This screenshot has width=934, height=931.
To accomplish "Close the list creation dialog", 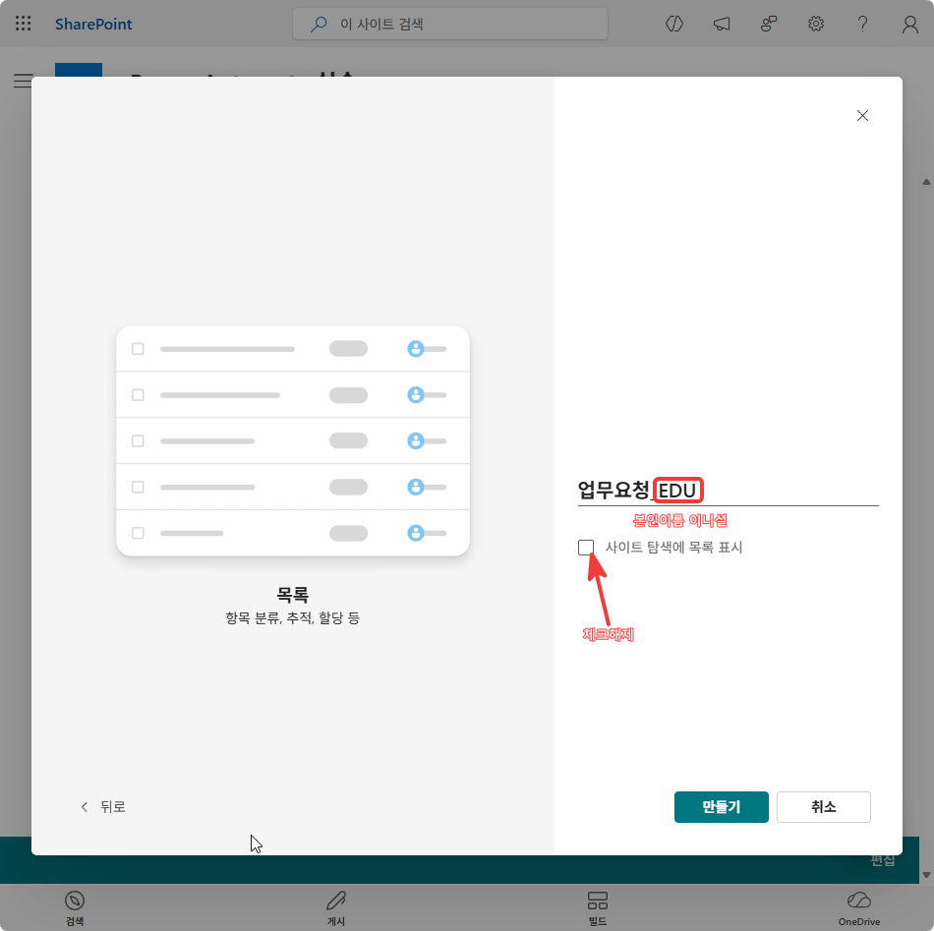I will [862, 116].
